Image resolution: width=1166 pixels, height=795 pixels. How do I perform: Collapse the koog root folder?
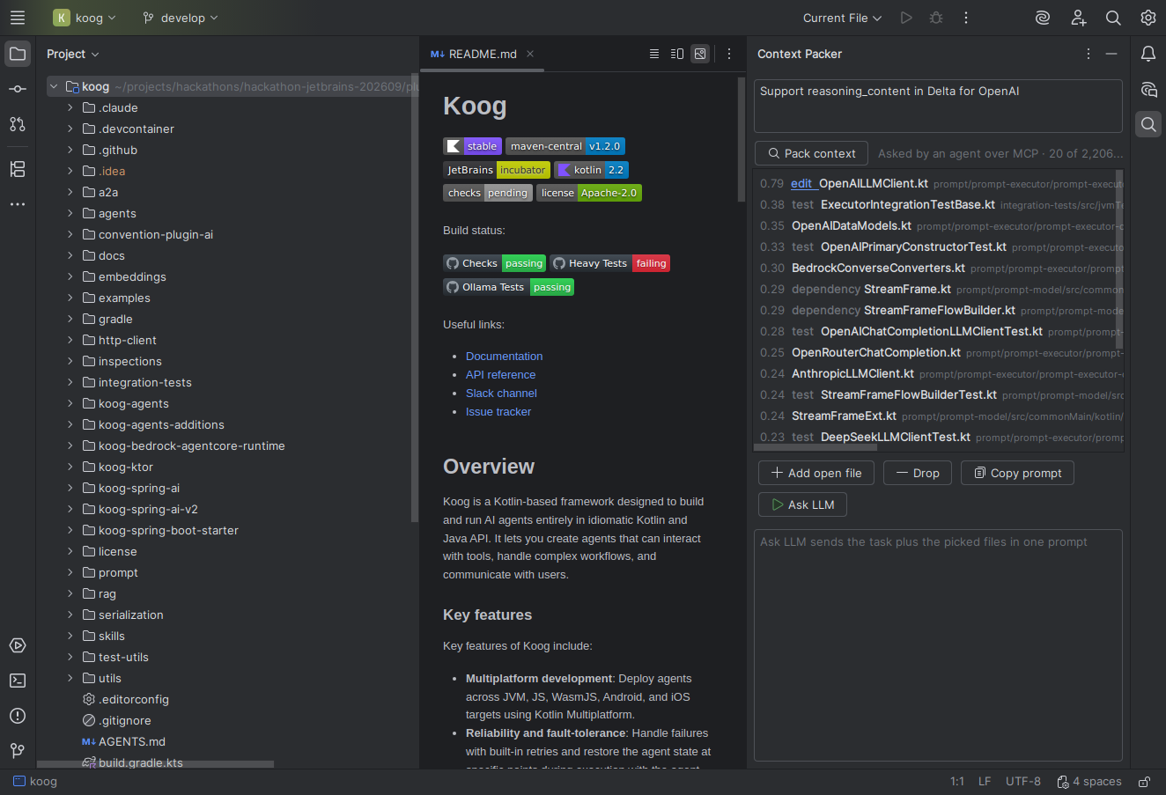(x=54, y=86)
